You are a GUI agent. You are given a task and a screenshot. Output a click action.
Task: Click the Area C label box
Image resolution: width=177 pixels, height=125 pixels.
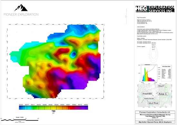163,94
